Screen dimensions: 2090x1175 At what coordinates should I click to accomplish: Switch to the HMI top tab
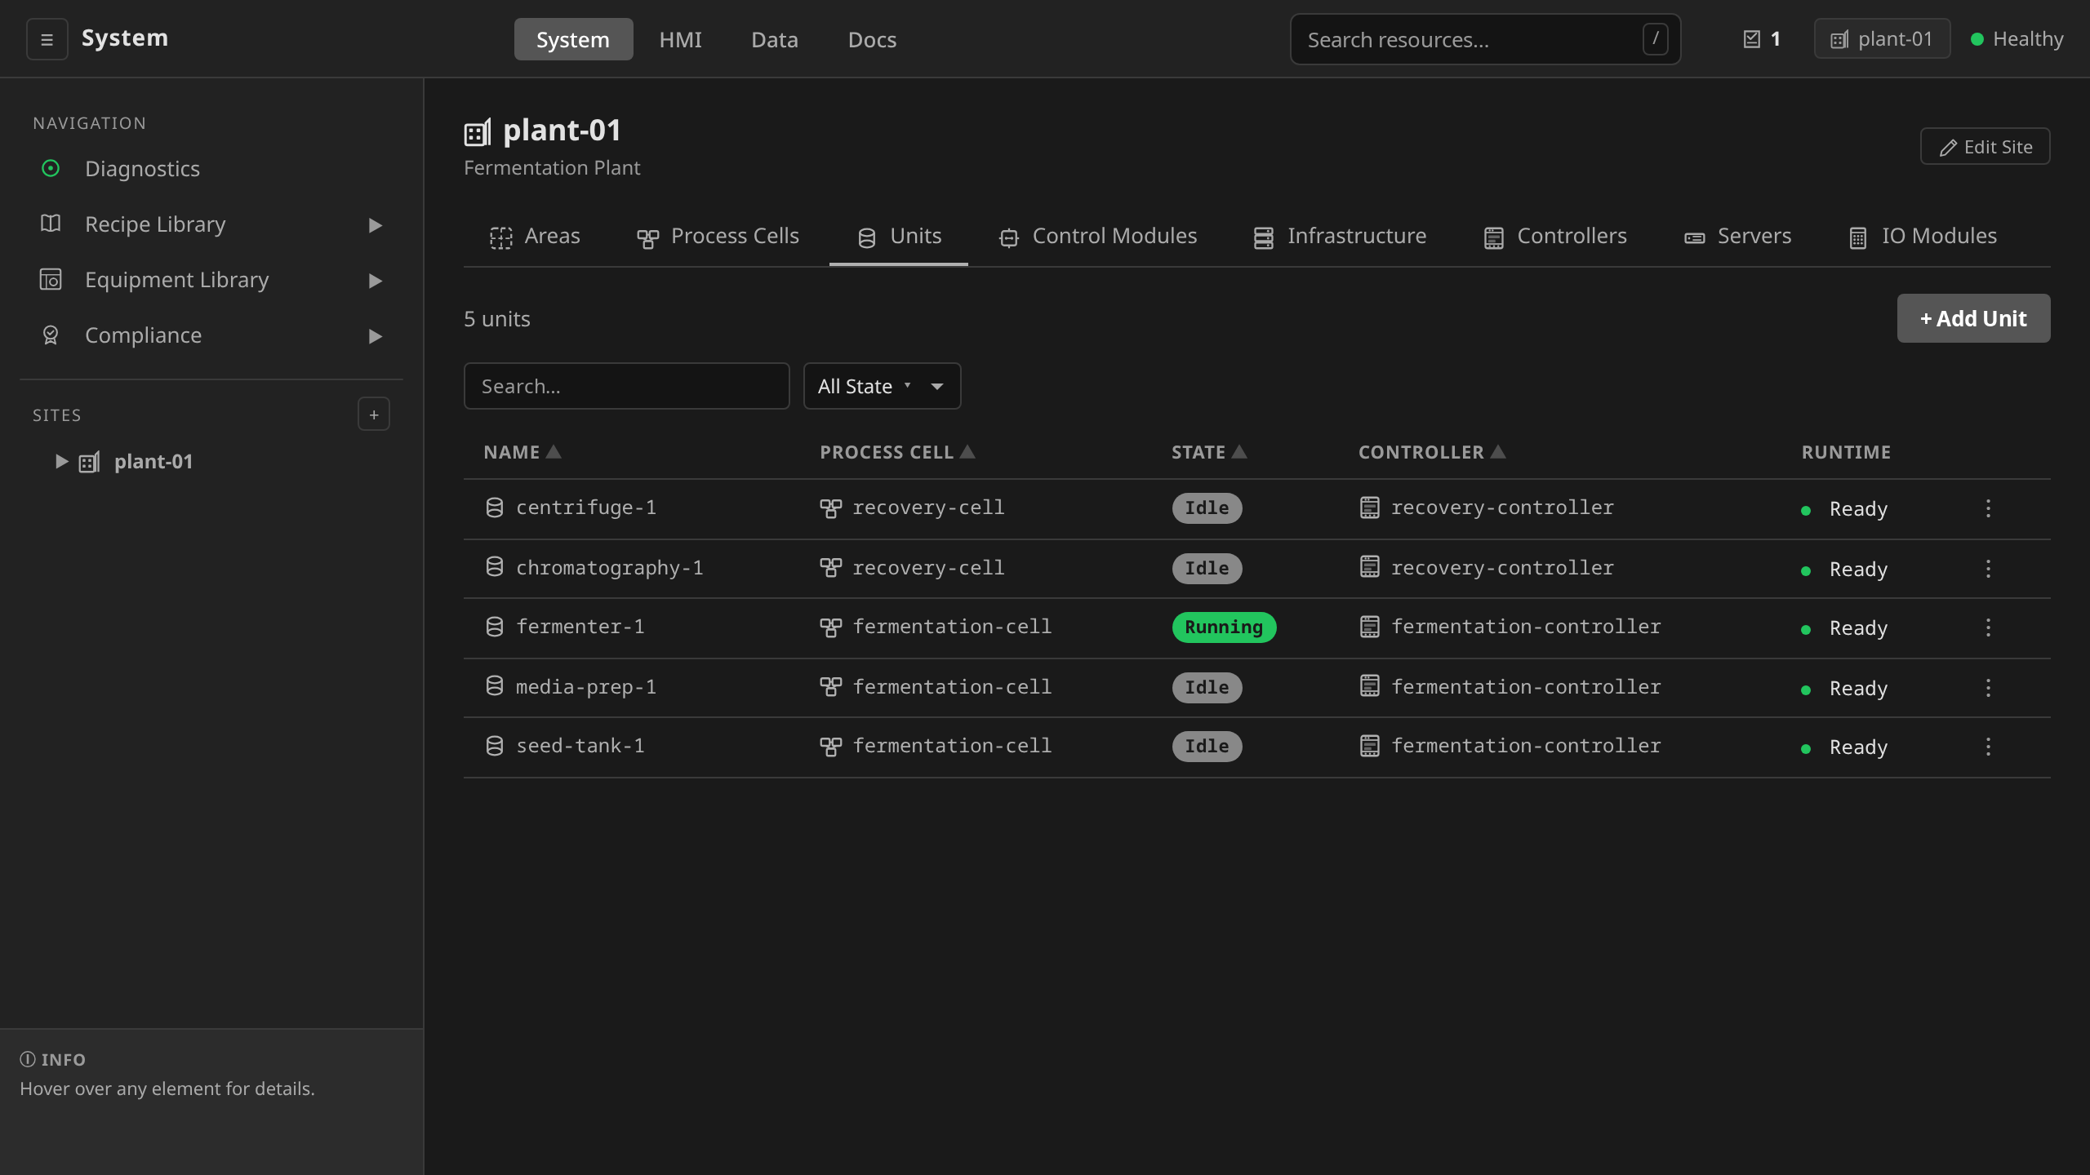pyautogui.click(x=680, y=39)
